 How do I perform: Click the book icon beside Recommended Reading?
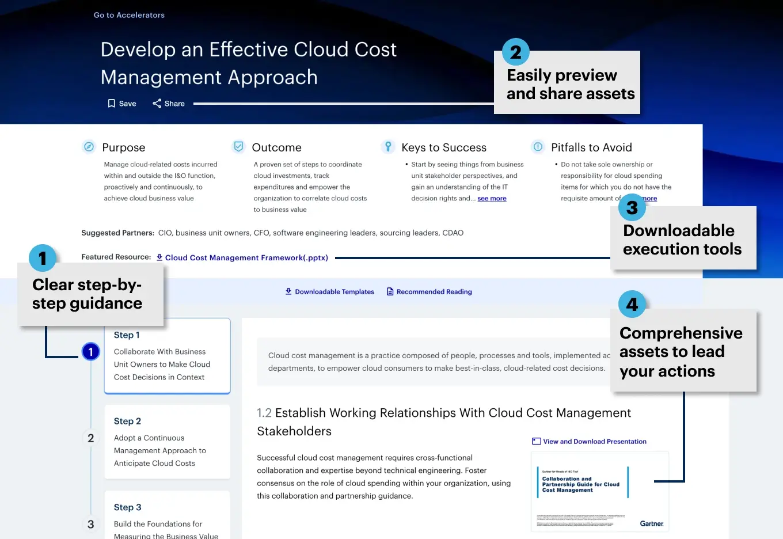[390, 291]
